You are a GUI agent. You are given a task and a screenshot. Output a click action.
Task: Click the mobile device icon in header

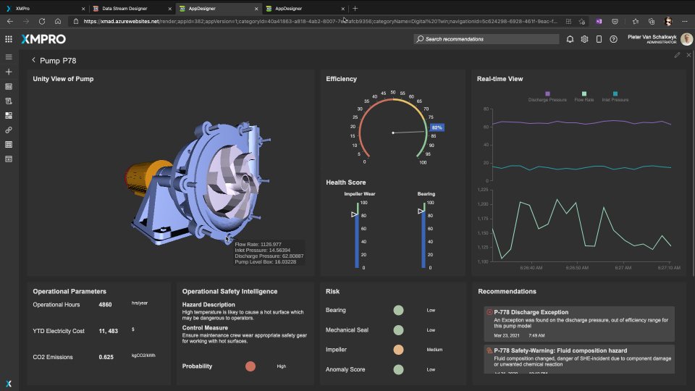(599, 39)
